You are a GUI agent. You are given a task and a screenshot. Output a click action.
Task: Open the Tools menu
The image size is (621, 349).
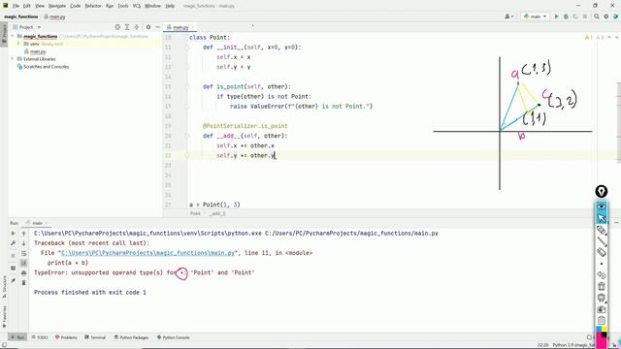point(123,6)
